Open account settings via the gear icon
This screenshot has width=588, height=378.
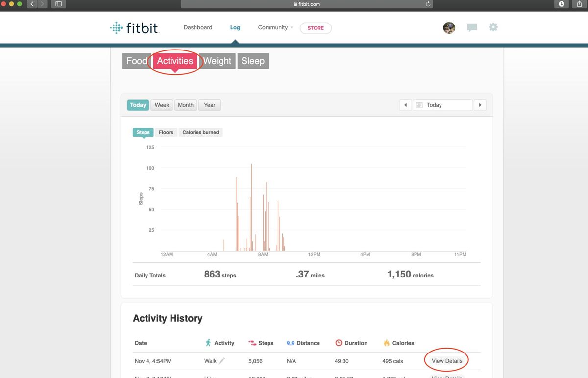coord(493,27)
